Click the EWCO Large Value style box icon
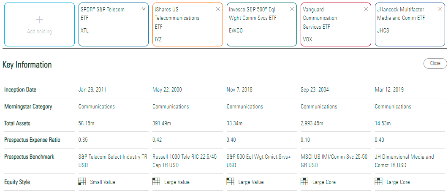Screen dimensions: 448x192 [x=231, y=181]
